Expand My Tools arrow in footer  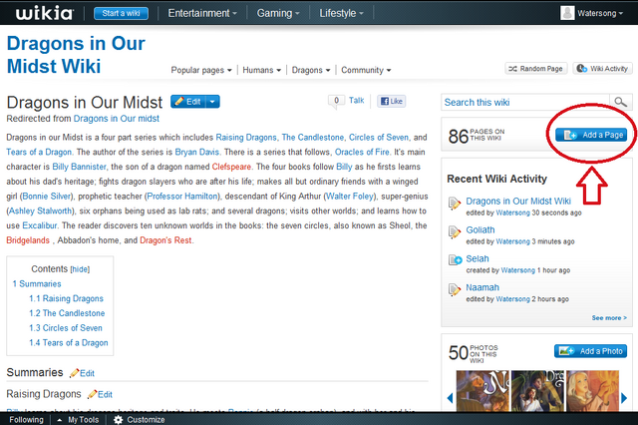[x=60, y=420]
